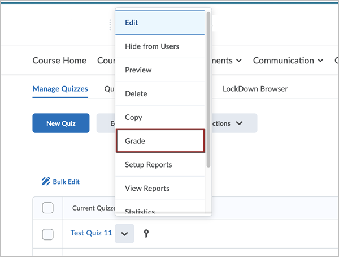
Task: Click the New Quiz button
Action: tap(61, 123)
